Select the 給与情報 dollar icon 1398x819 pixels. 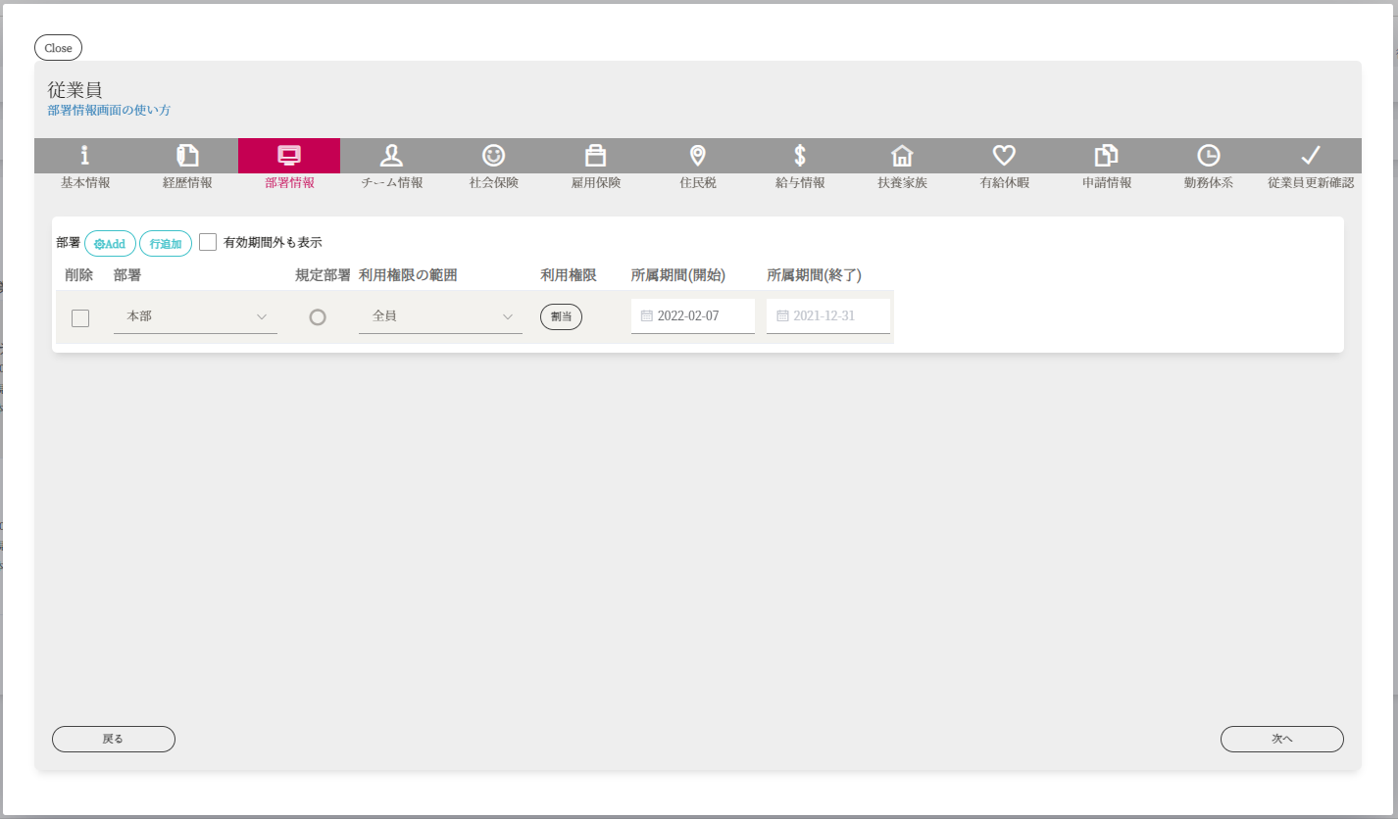click(800, 155)
